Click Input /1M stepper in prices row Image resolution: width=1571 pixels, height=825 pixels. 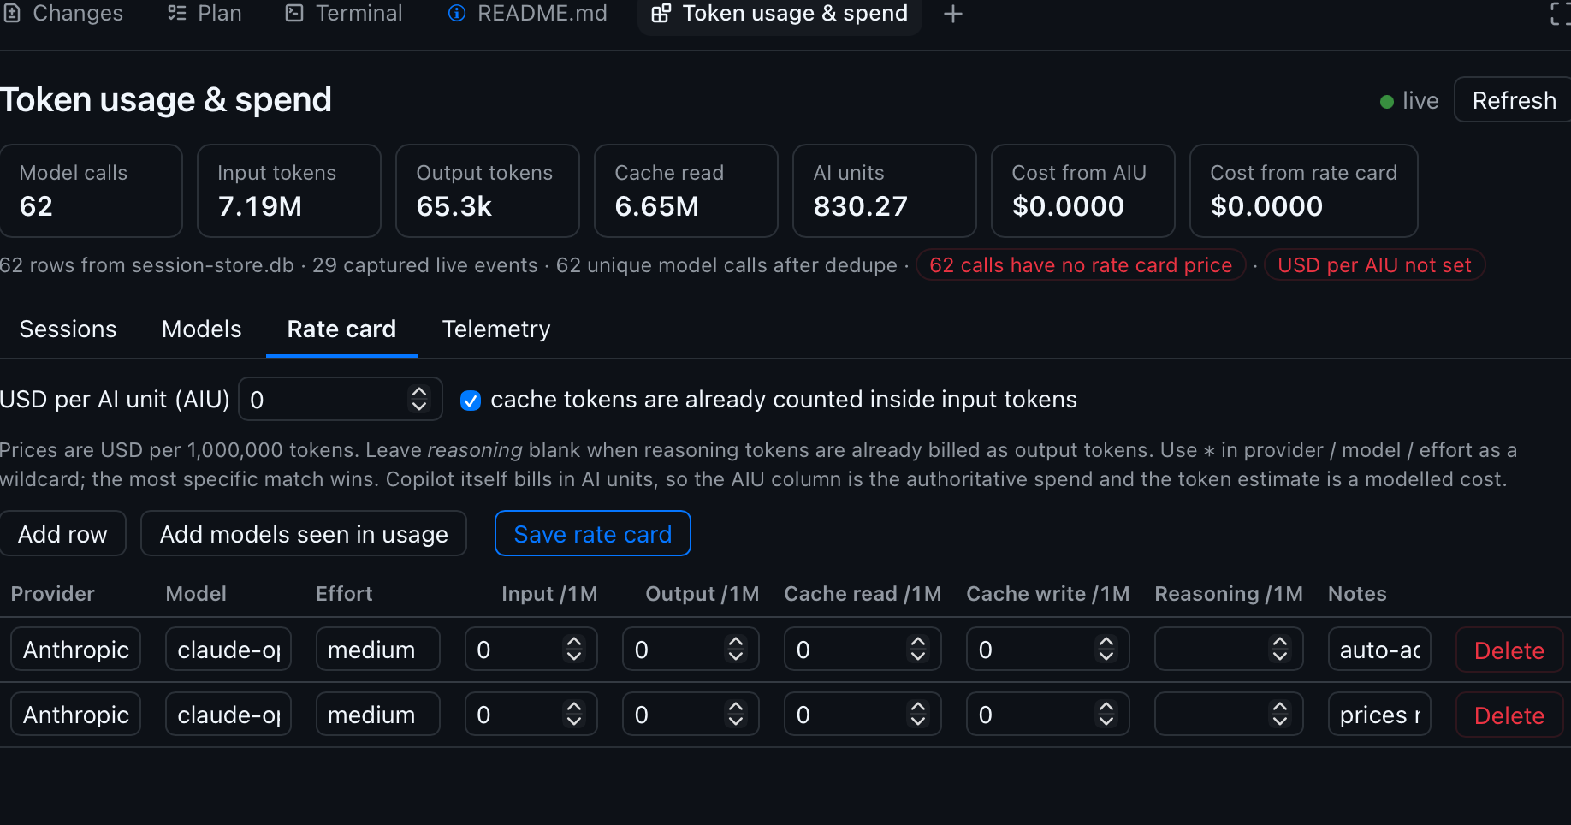coord(574,715)
